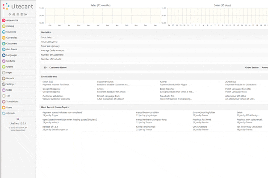Image resolution: width=268 pixels, height=178 pixels.
Task: Open the Translations sidebar icon
Action: [x=4, y=102]
